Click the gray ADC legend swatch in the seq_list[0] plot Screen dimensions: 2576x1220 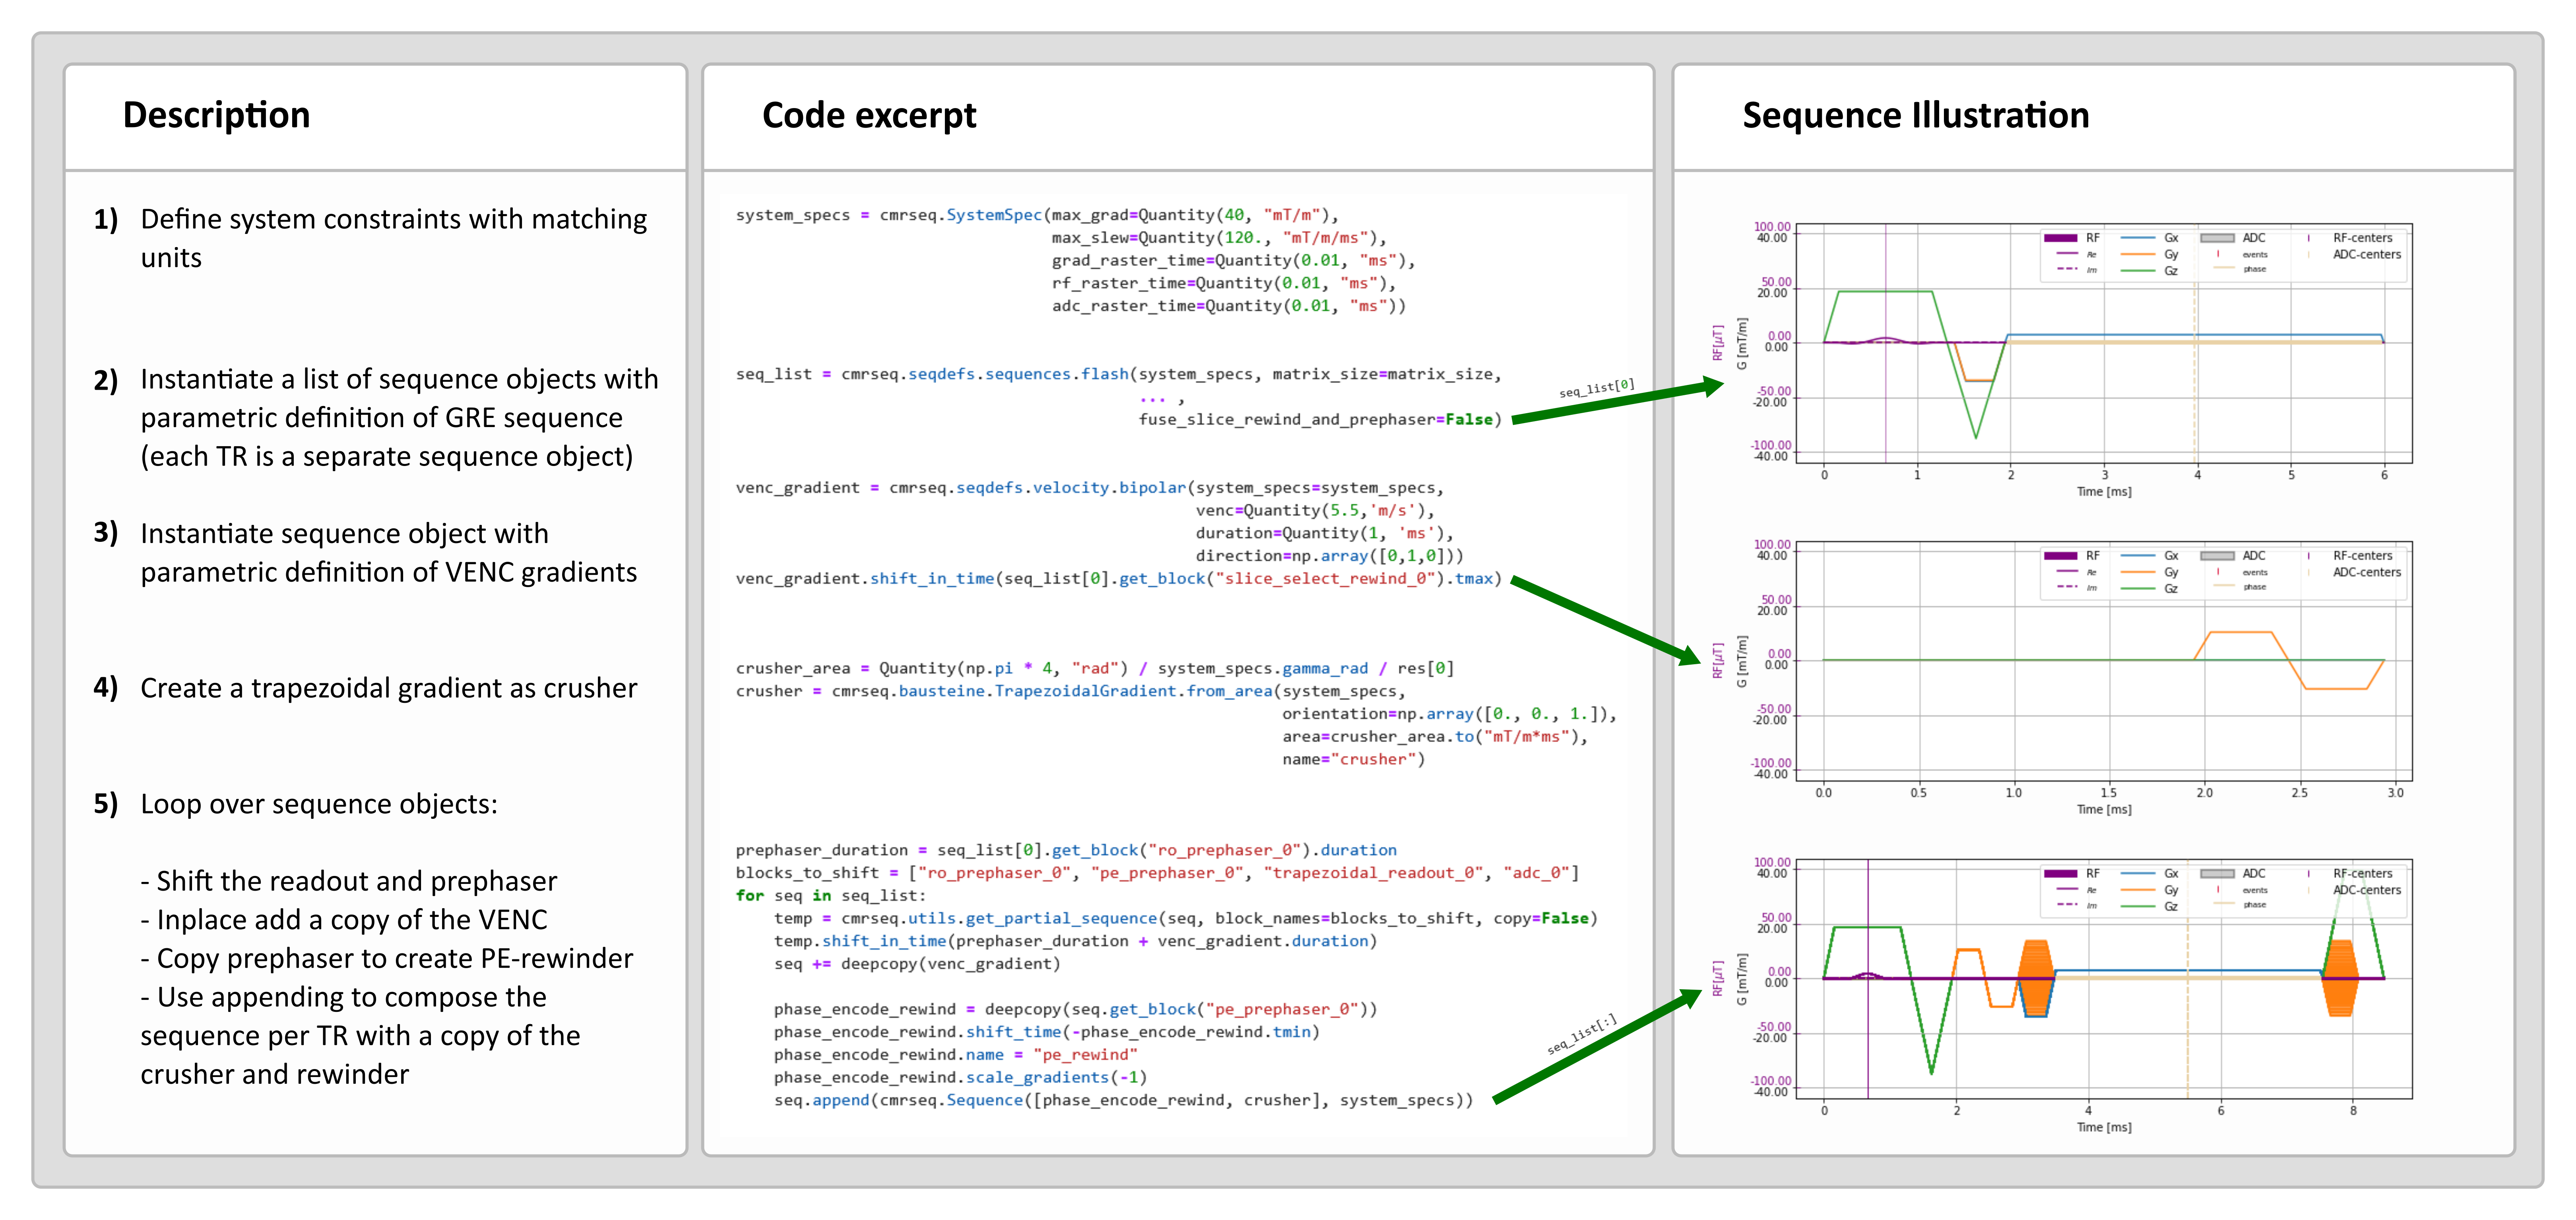point(2217,238)
